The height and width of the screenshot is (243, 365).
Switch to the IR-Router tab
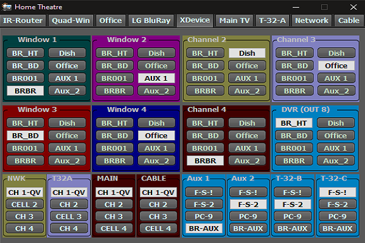coord(24,20)
